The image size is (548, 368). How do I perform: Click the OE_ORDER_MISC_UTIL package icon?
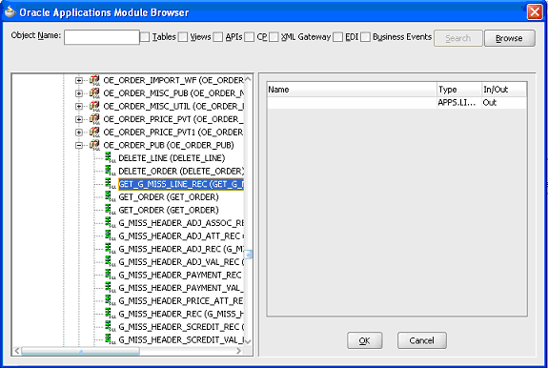tap(94, 106)
